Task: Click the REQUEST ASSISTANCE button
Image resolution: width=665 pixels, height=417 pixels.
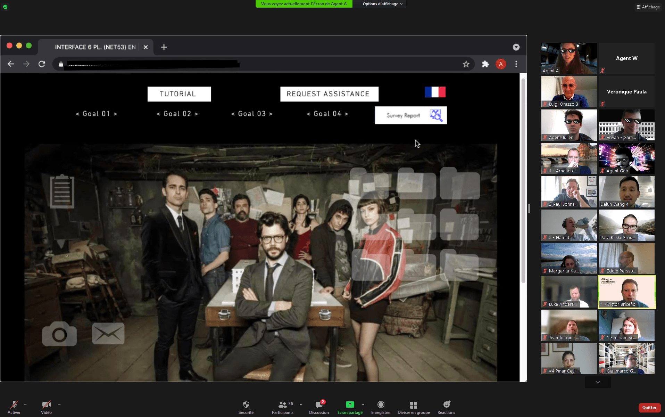Action: 329,94
